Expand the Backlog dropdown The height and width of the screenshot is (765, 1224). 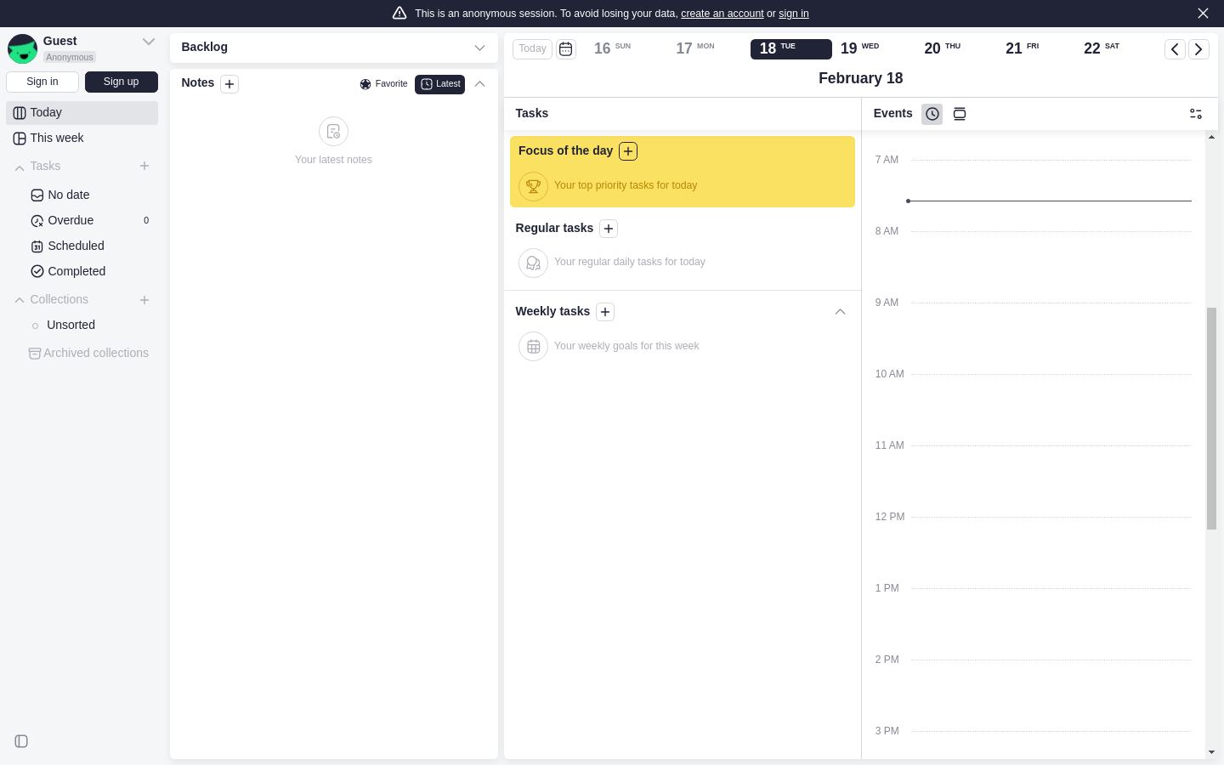coord(479,48)
